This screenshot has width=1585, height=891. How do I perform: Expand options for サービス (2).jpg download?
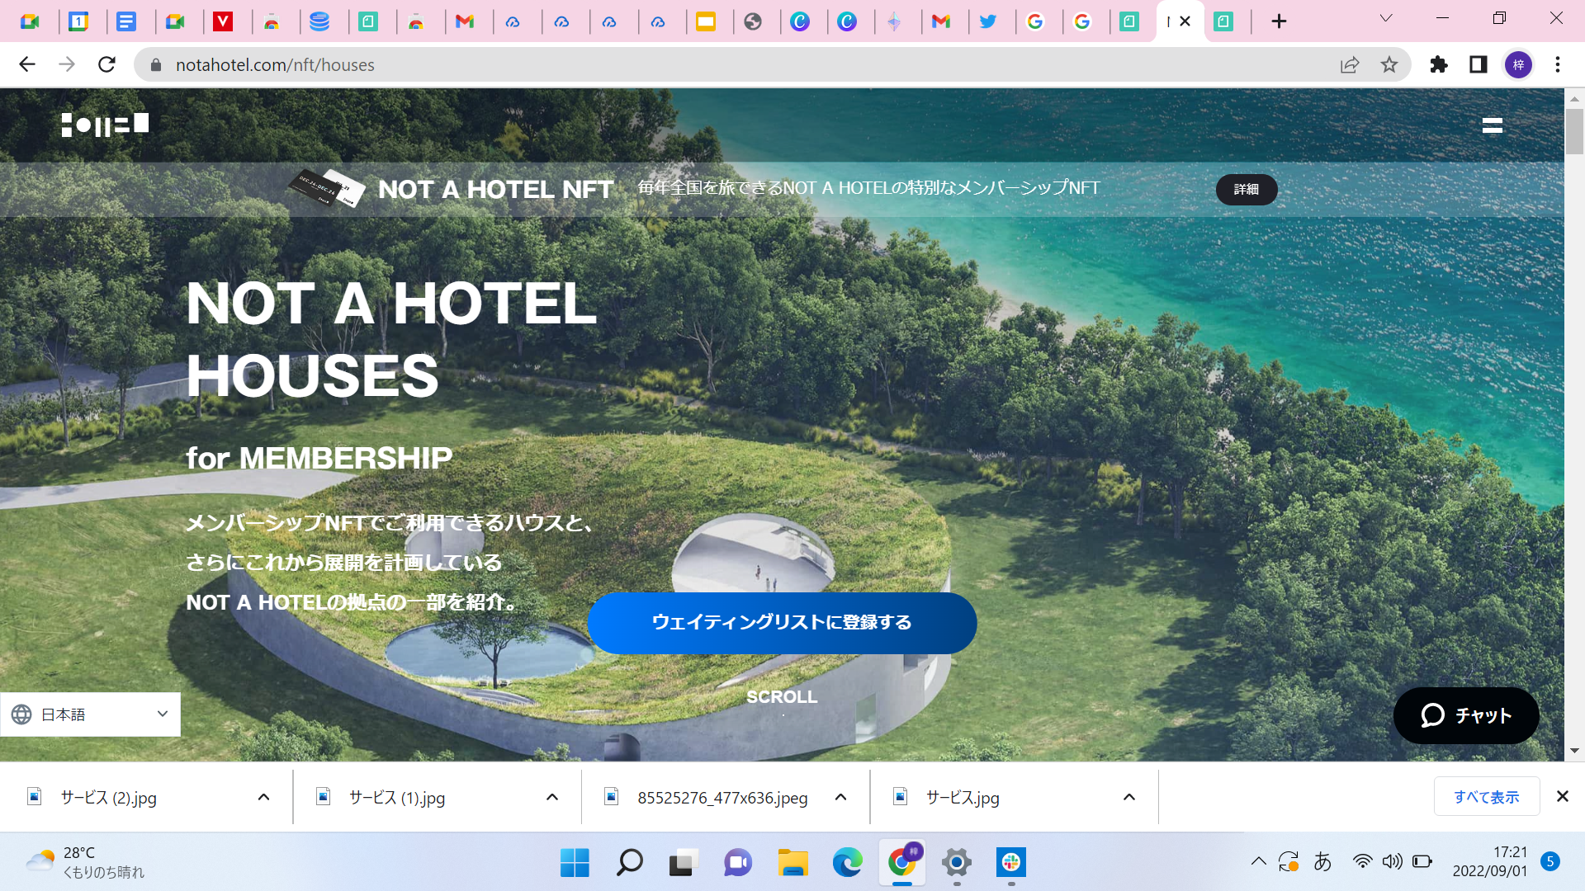pos(263,797)
